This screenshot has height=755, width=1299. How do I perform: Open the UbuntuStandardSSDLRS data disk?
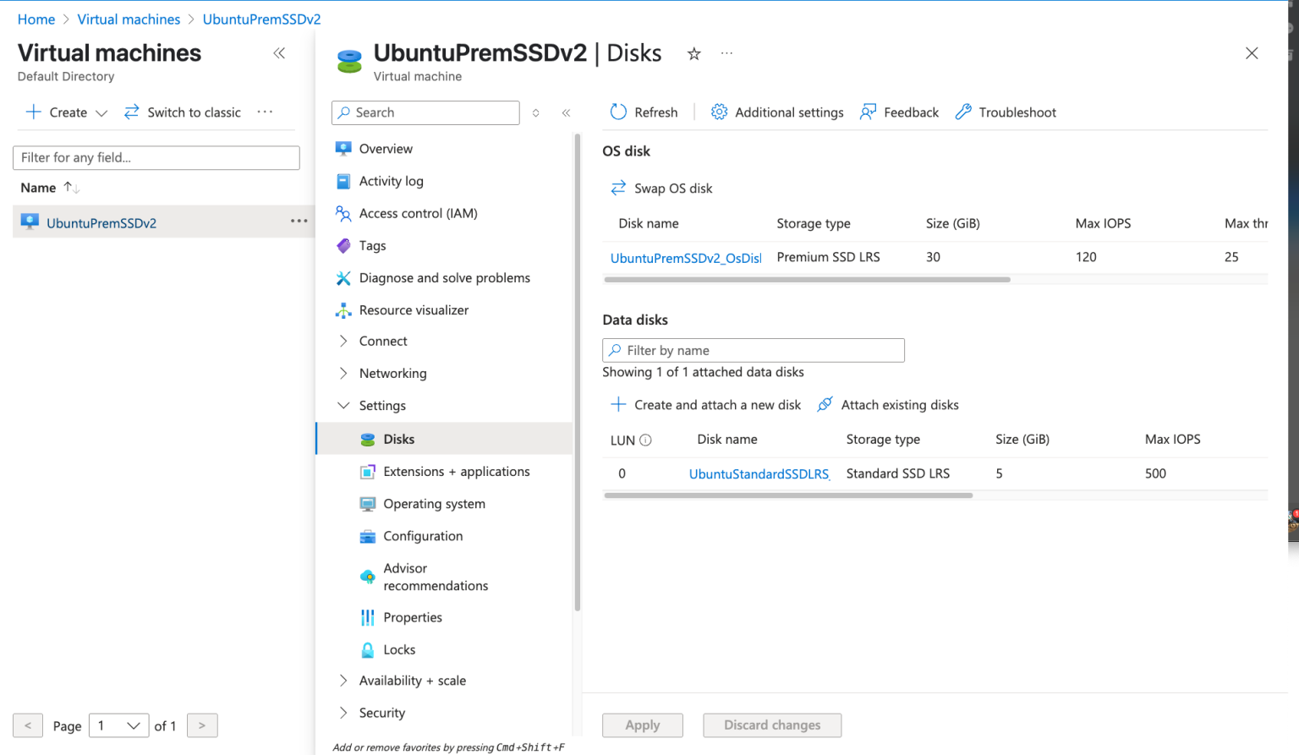(759, 473)
